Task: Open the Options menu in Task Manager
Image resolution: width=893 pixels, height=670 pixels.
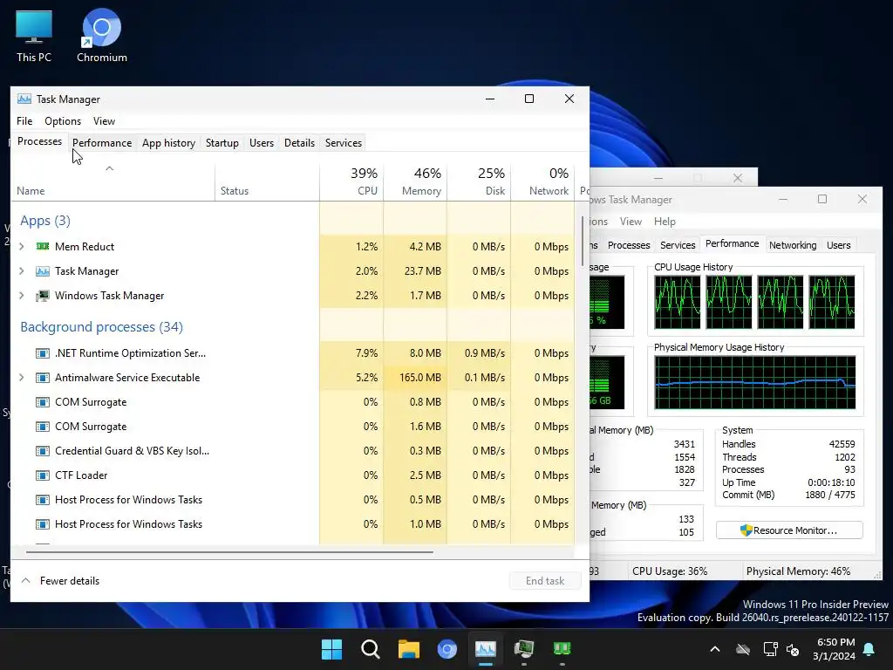Action: point(63,120)
